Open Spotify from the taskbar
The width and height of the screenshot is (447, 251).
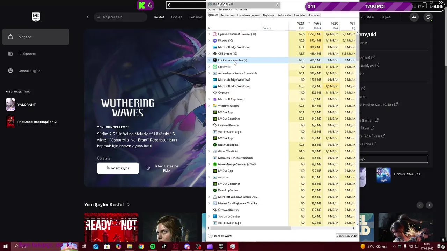click(153, 246)
